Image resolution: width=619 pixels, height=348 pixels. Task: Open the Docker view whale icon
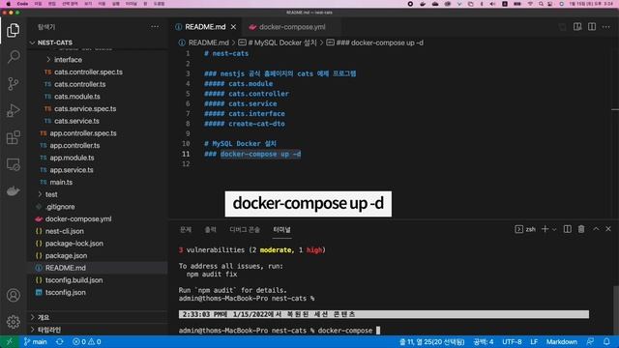click(x=13, y=191)
